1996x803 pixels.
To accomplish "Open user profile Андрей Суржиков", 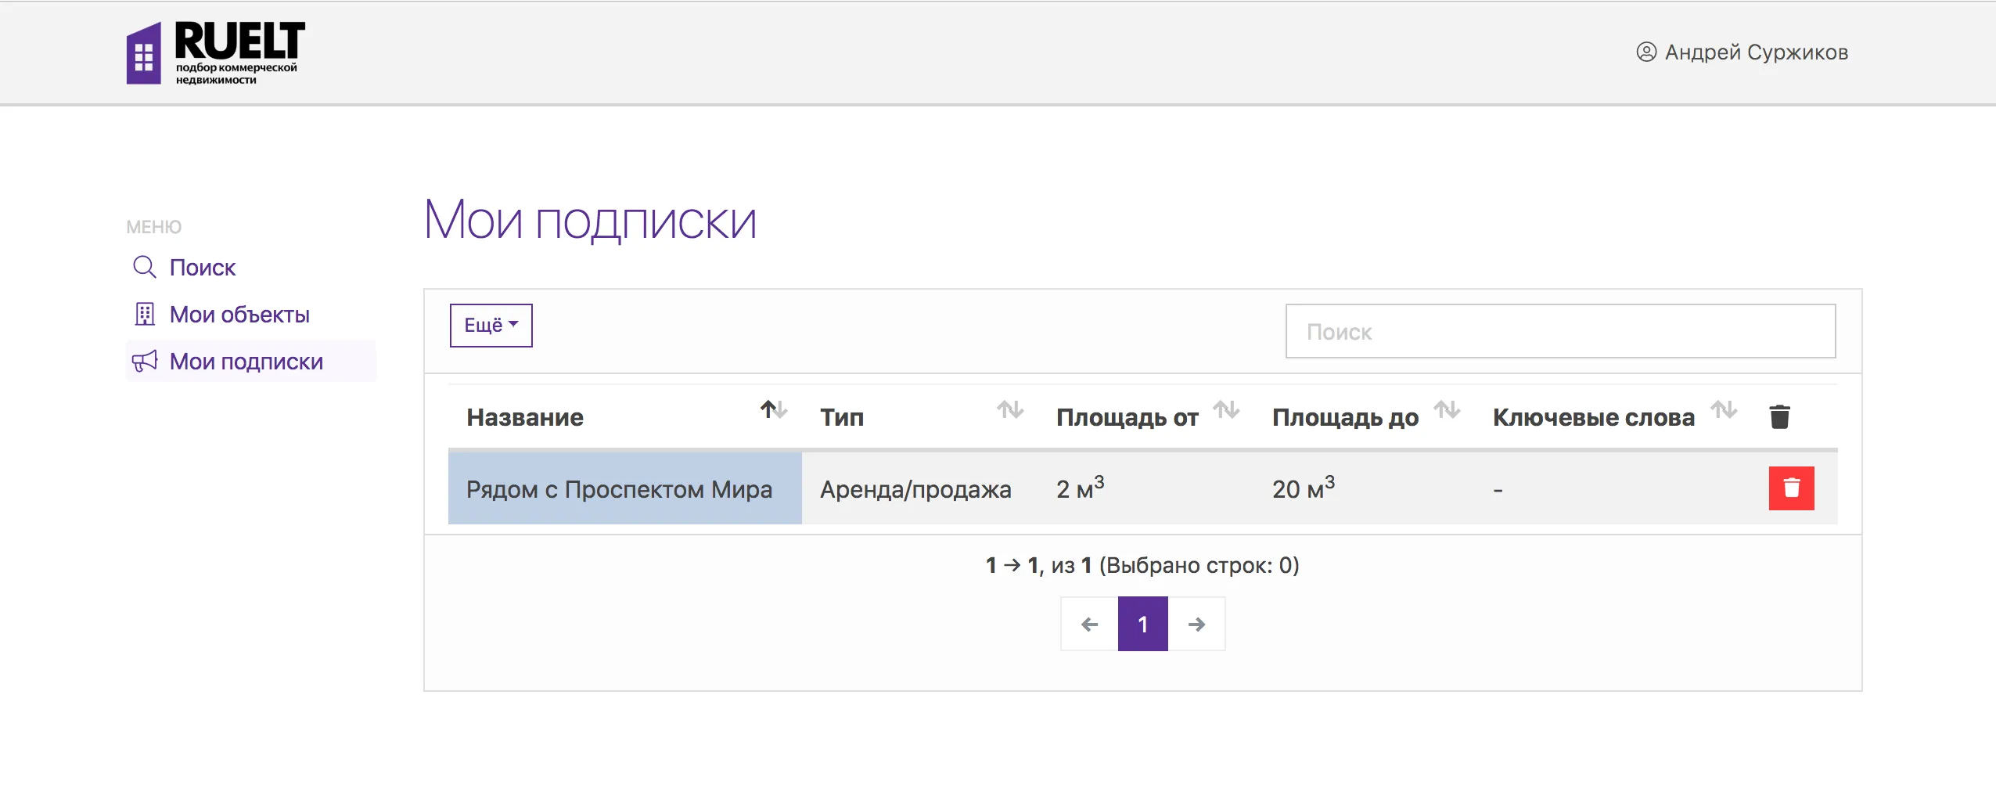I will tap(1742, 52).
